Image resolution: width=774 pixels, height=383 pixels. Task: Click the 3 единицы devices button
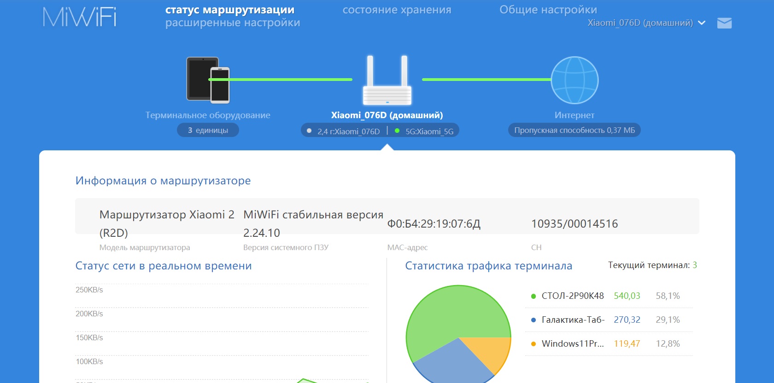click(x=208, y=130)
